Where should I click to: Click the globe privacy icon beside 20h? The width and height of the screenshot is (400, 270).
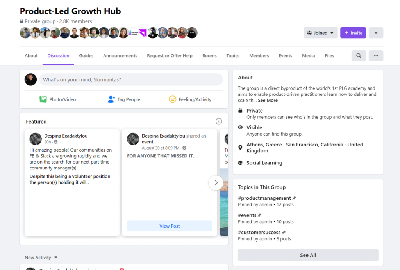[55, 142]
